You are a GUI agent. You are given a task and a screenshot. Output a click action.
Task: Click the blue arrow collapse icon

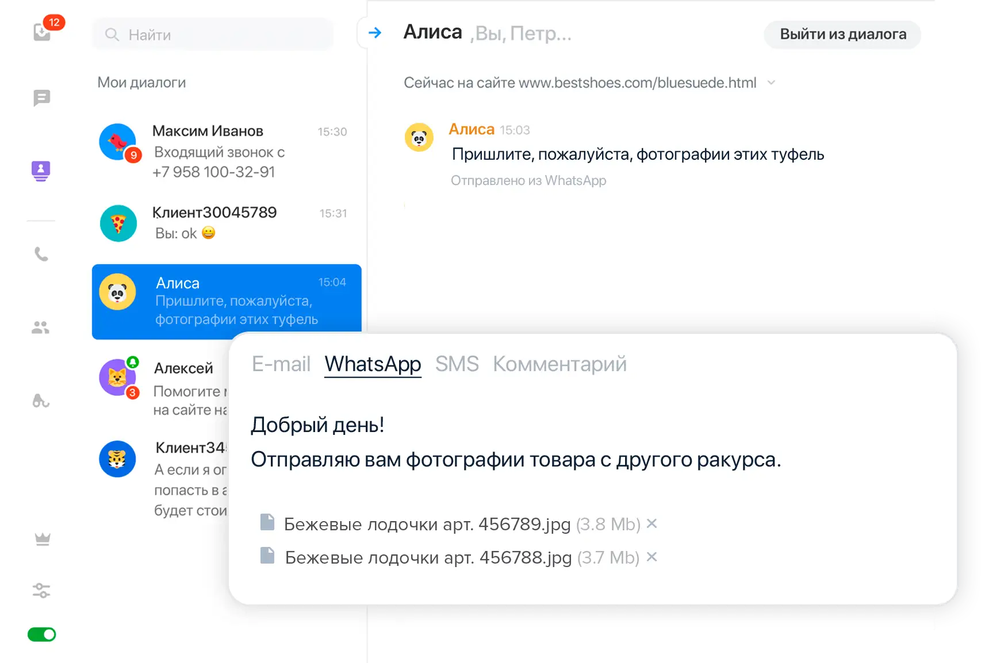point(375,33)
